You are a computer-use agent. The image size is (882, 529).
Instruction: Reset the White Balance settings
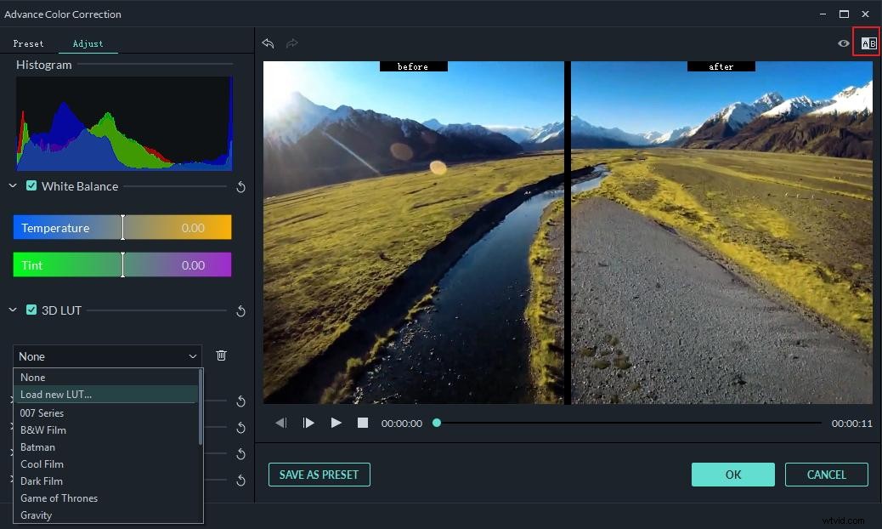[x=240, y=187]
